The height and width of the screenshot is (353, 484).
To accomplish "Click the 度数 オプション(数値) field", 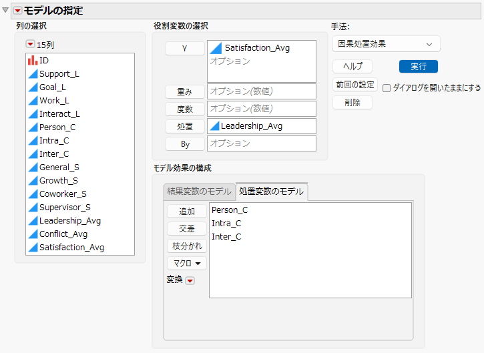I will [262, 109].
